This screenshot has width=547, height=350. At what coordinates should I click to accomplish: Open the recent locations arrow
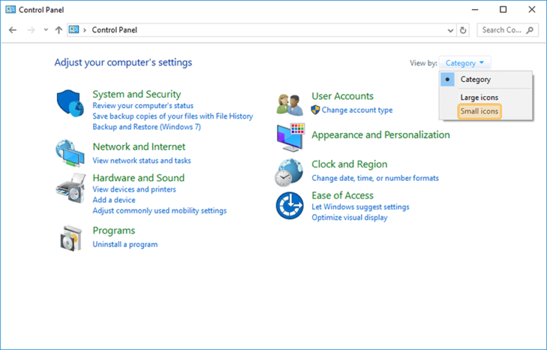coord(46,30)
